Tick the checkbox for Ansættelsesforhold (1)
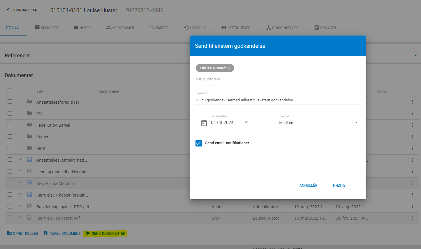 [10, 102]
